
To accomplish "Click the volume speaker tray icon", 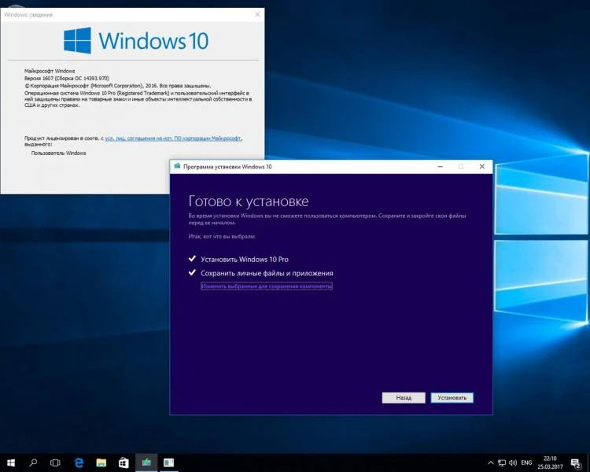I will pyautogui.click(x=513, y=463).
